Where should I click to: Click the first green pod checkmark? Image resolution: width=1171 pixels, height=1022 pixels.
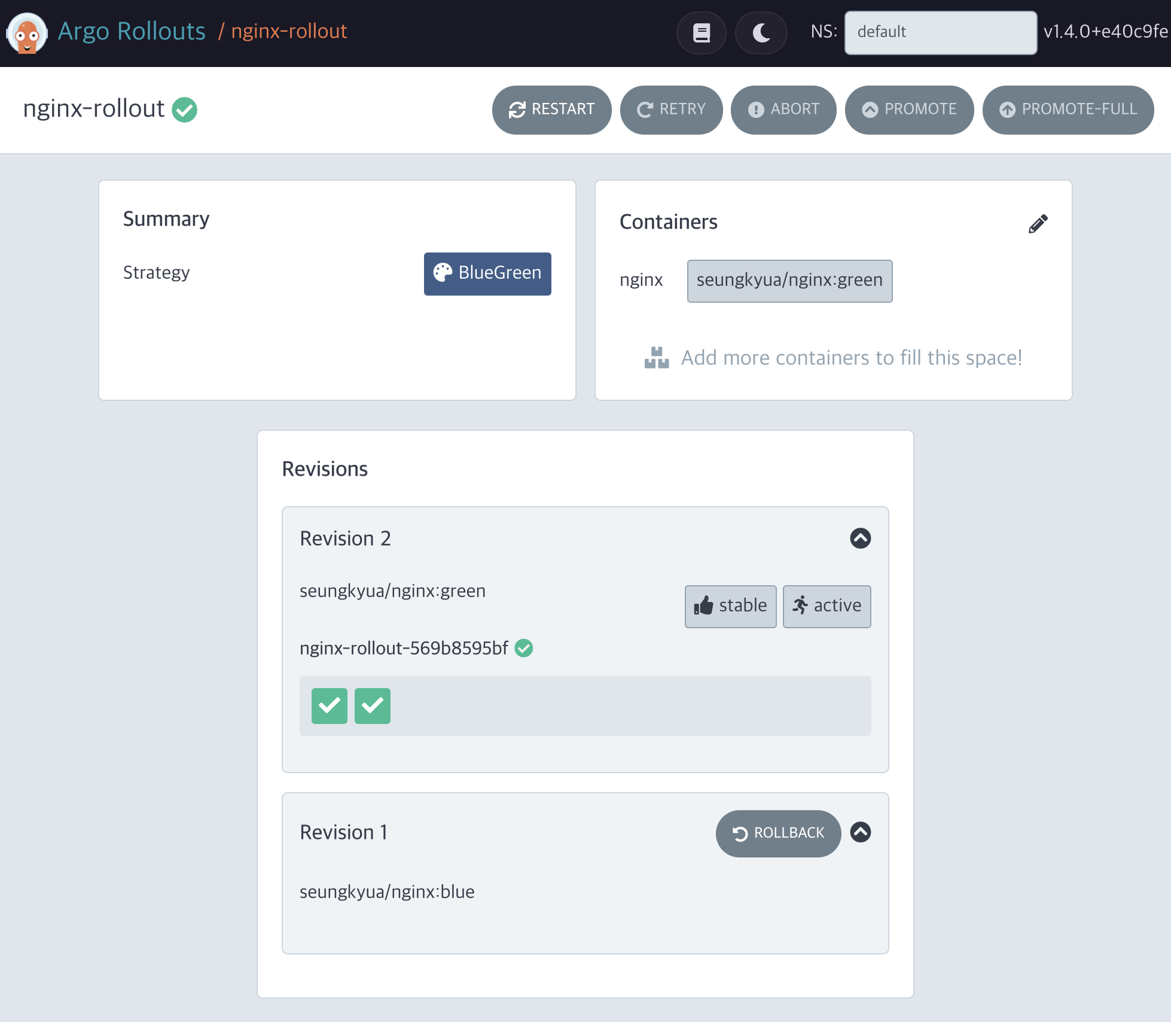[329, 706]
